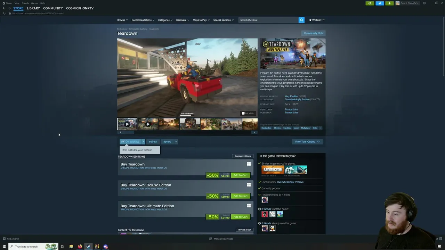Open the Friends menu
This screenshot has height=250, width=445.
click(x=25, y=3)
